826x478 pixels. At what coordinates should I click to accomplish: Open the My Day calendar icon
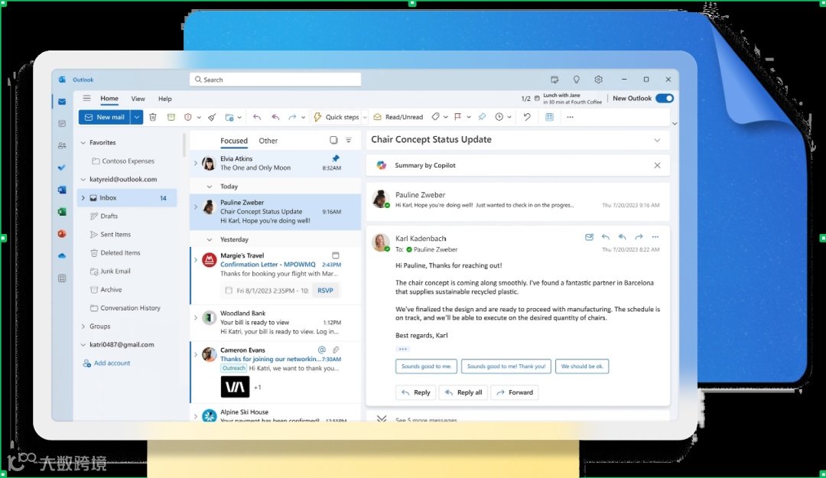point(554,80)
